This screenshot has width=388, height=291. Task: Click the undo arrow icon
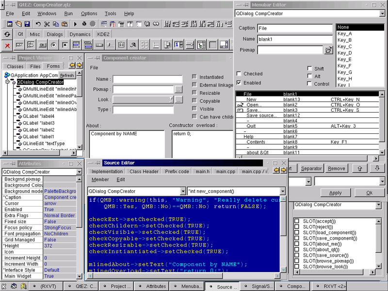point(38,24)
